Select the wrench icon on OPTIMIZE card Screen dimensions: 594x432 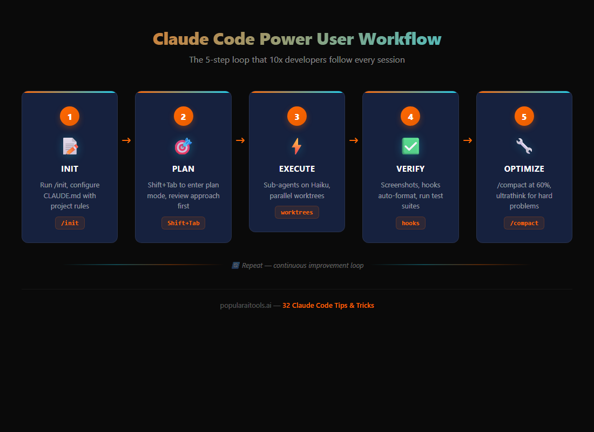(524, 145)
